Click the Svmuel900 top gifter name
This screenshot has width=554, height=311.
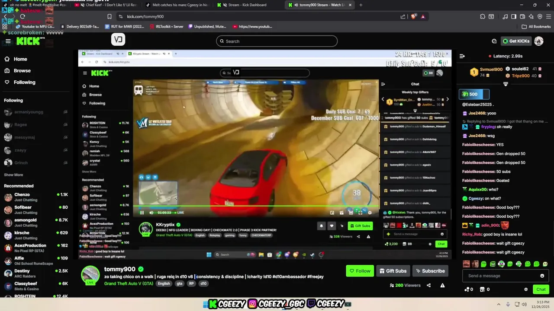pyautogui.click(x=491, y=70)
